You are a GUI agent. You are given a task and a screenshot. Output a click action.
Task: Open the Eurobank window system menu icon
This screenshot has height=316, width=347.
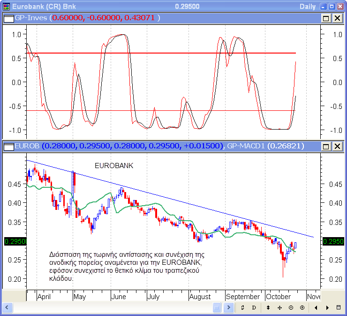6,7
